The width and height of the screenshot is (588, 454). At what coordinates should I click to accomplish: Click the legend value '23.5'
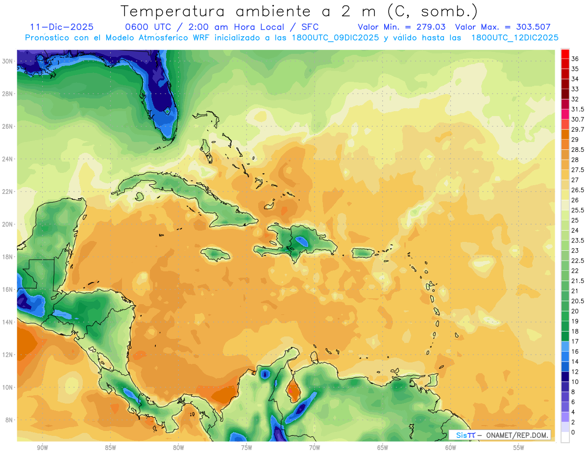tap(578, 240)
